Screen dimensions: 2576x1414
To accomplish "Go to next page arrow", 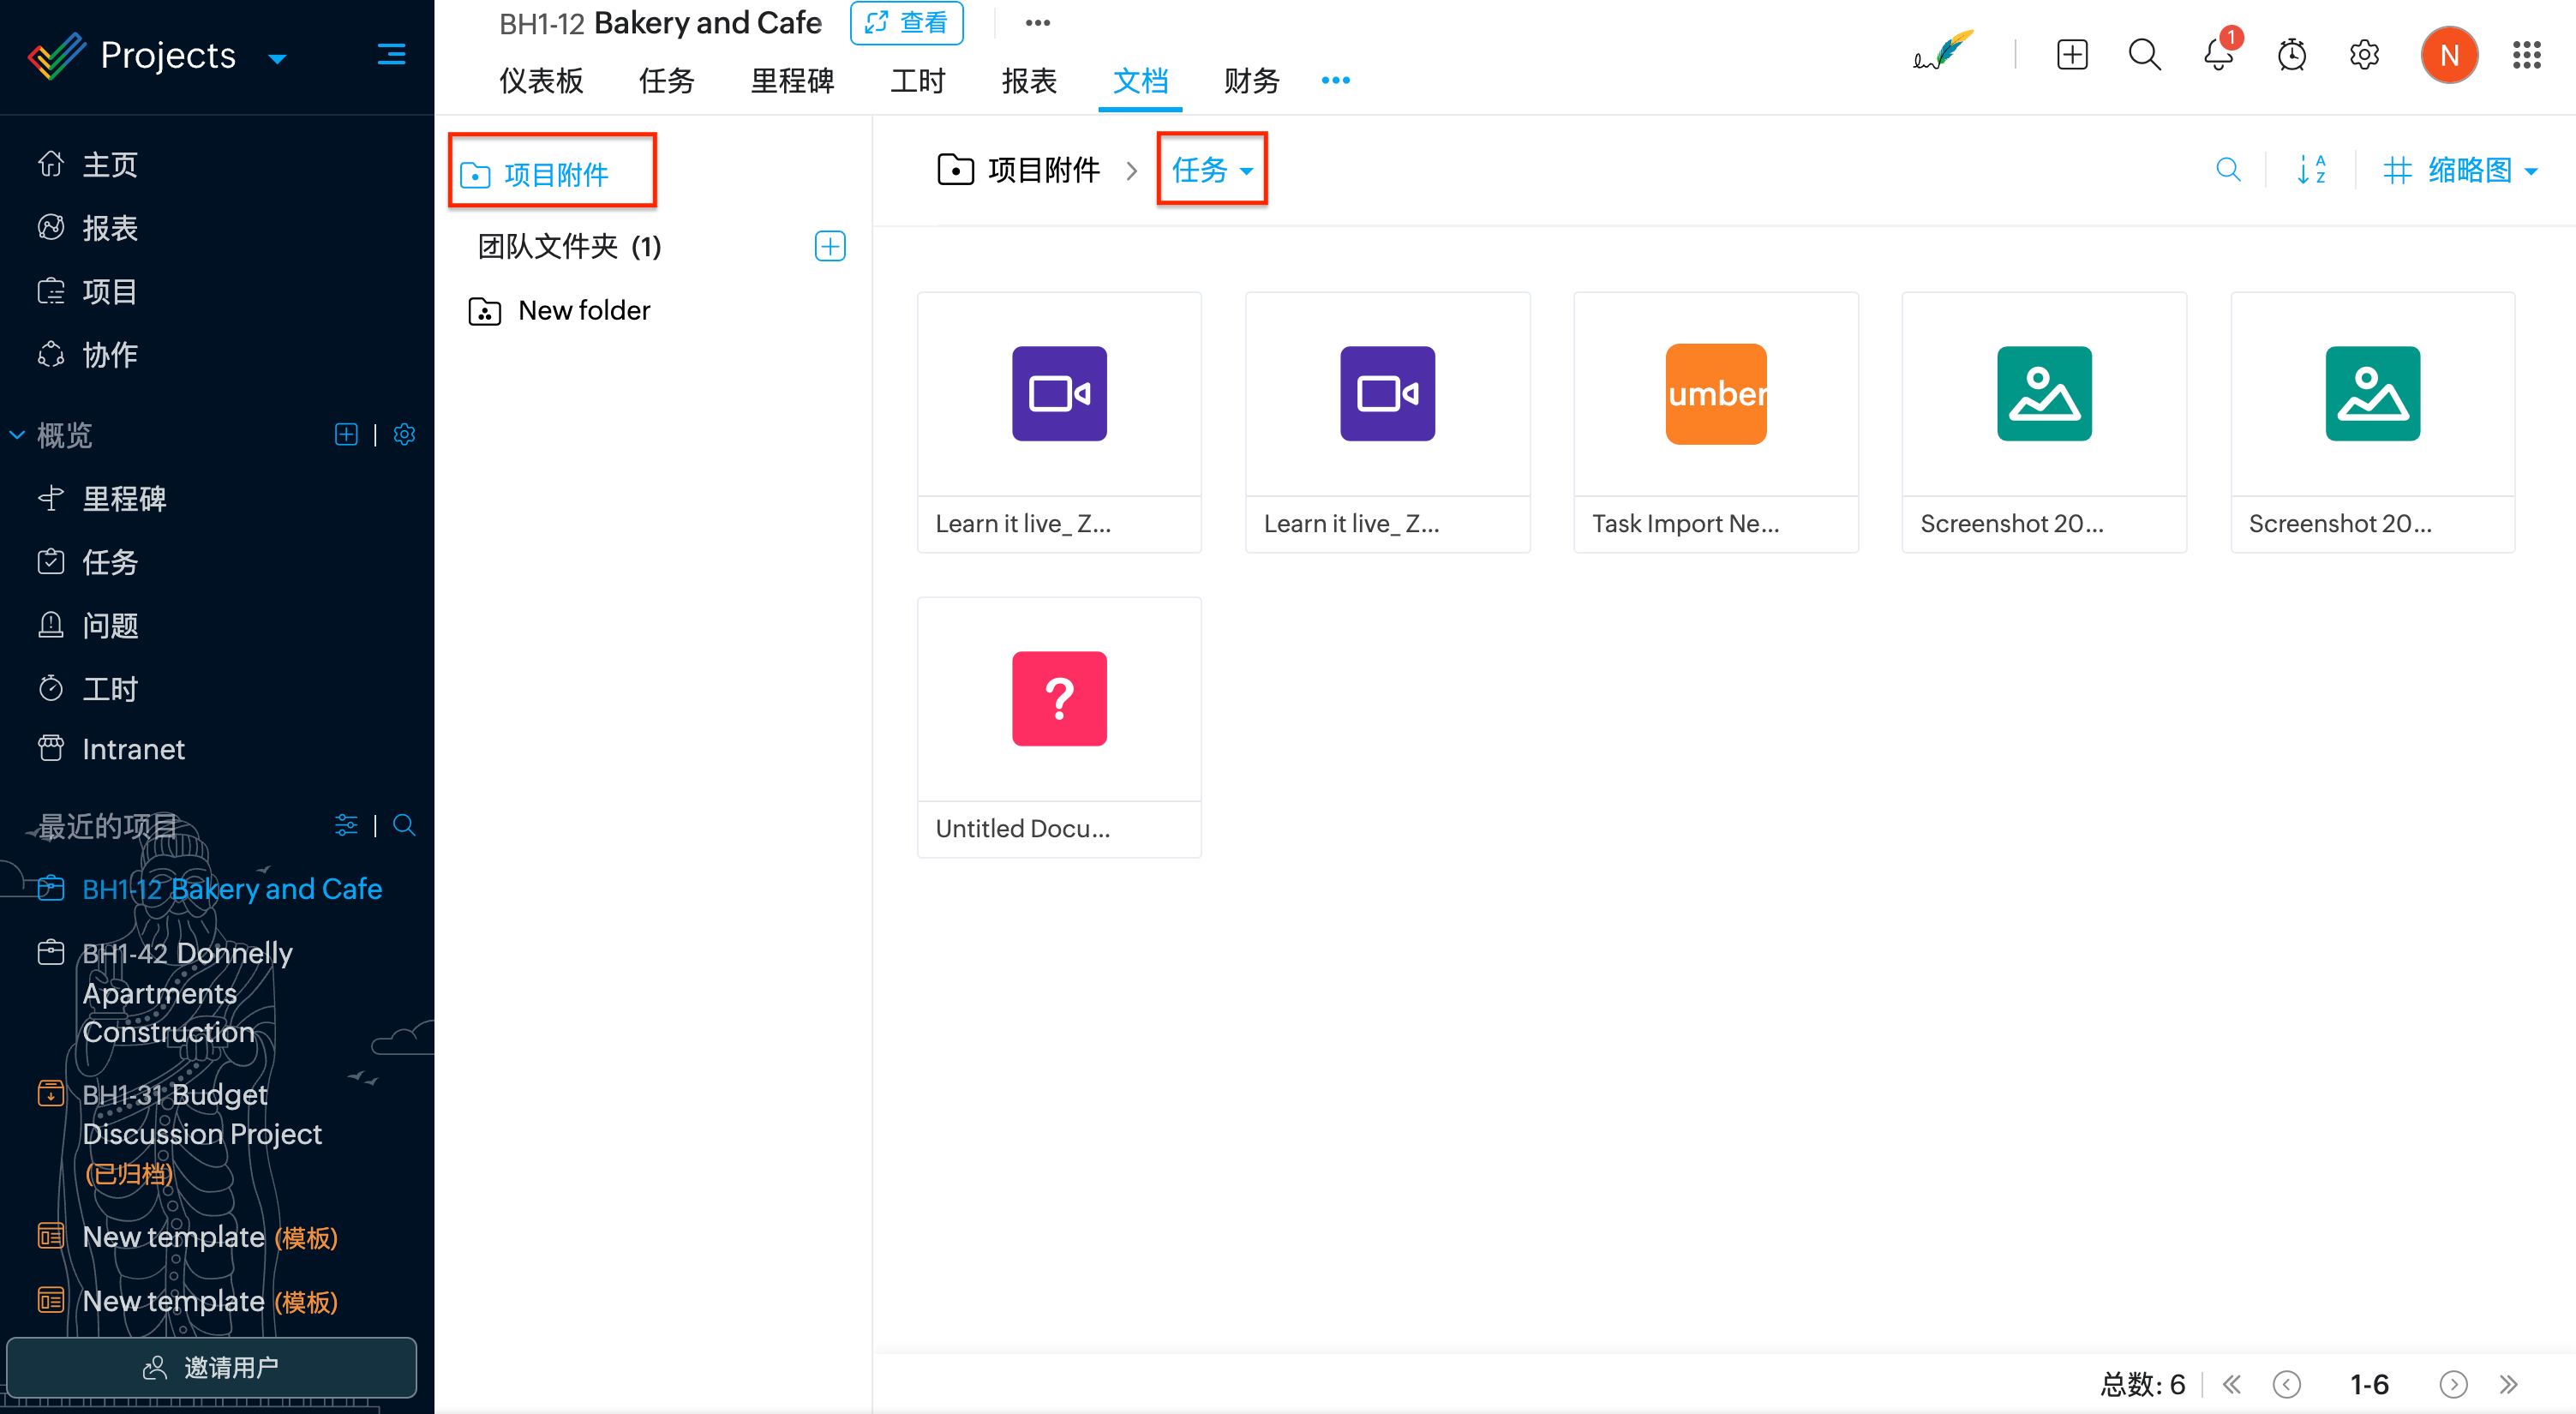I will tap(2453, 1384).
